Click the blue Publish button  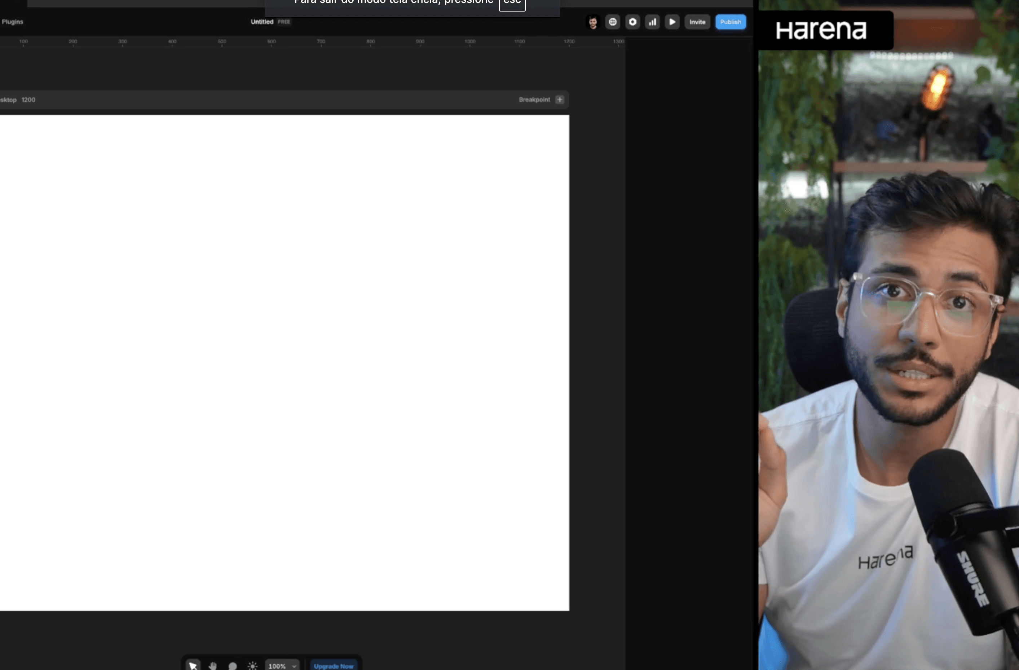[x=731, y=22]
